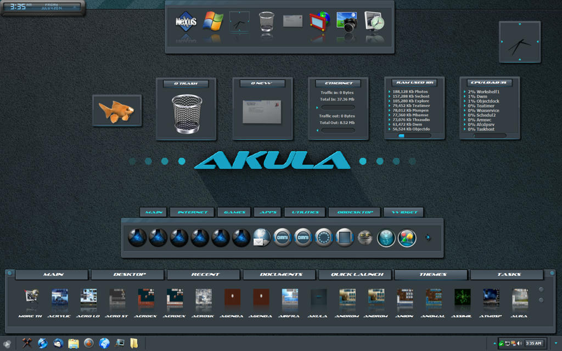Viewport: 562px width, 351px height.
Task: Open the Nexus icon in the top dock
Action: click(x=186, y=22)
